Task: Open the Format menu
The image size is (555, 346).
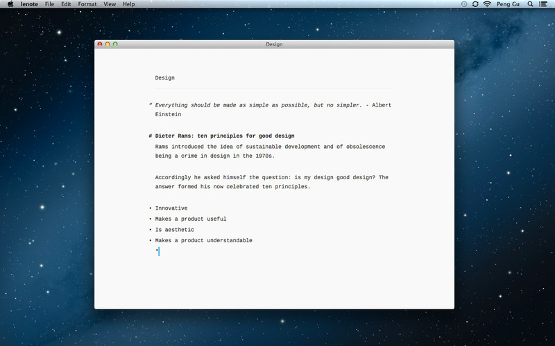Action: (x=87, y=4)
